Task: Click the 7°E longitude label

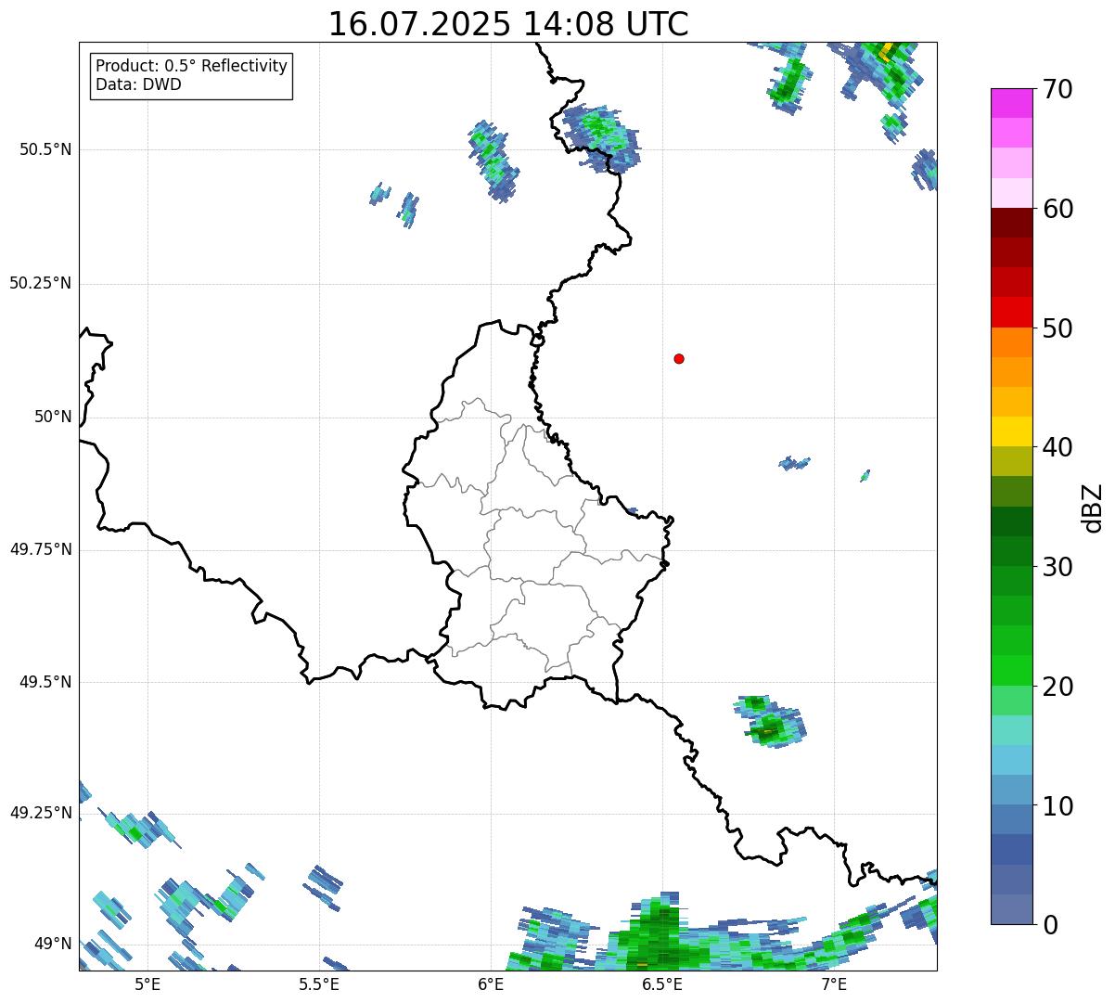Action: pyautogui.click(x=835, y=984)
